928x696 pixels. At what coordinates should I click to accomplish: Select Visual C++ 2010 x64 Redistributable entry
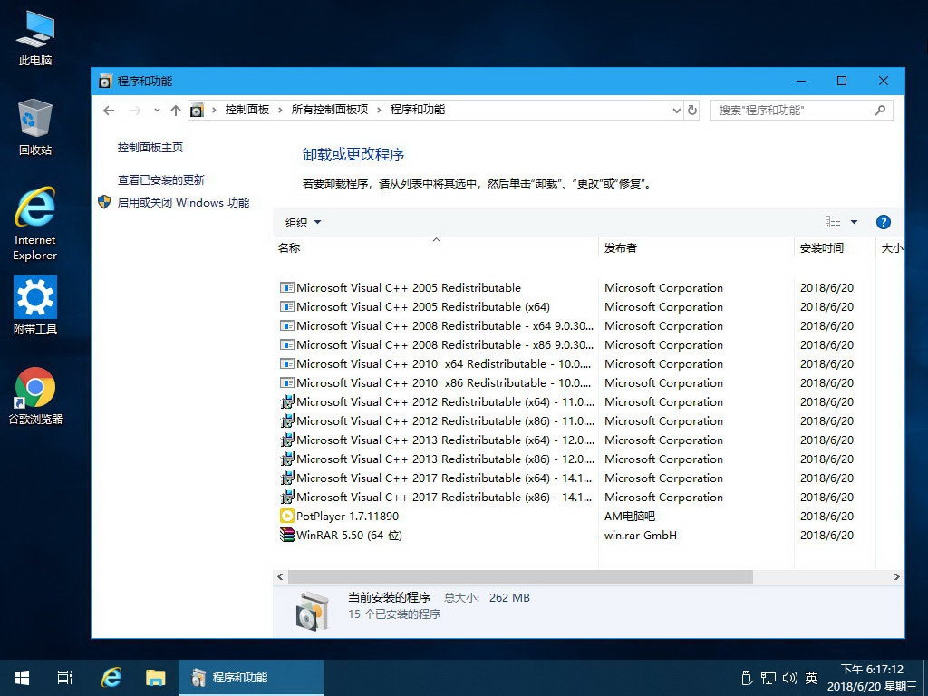(436, 364)
